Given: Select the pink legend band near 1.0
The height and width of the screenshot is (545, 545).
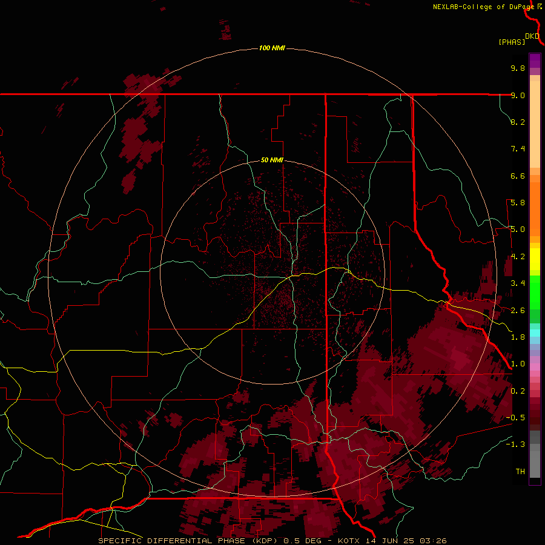Looking at the screenshot, I should pos(535,367).
